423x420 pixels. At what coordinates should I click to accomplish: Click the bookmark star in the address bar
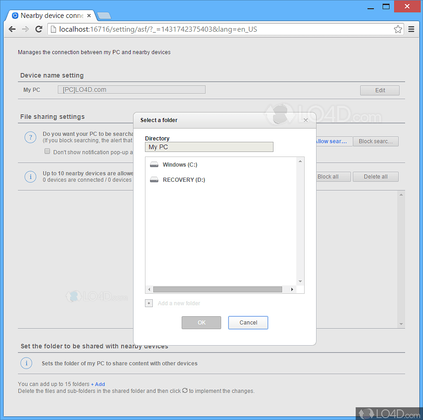point(398,29)
